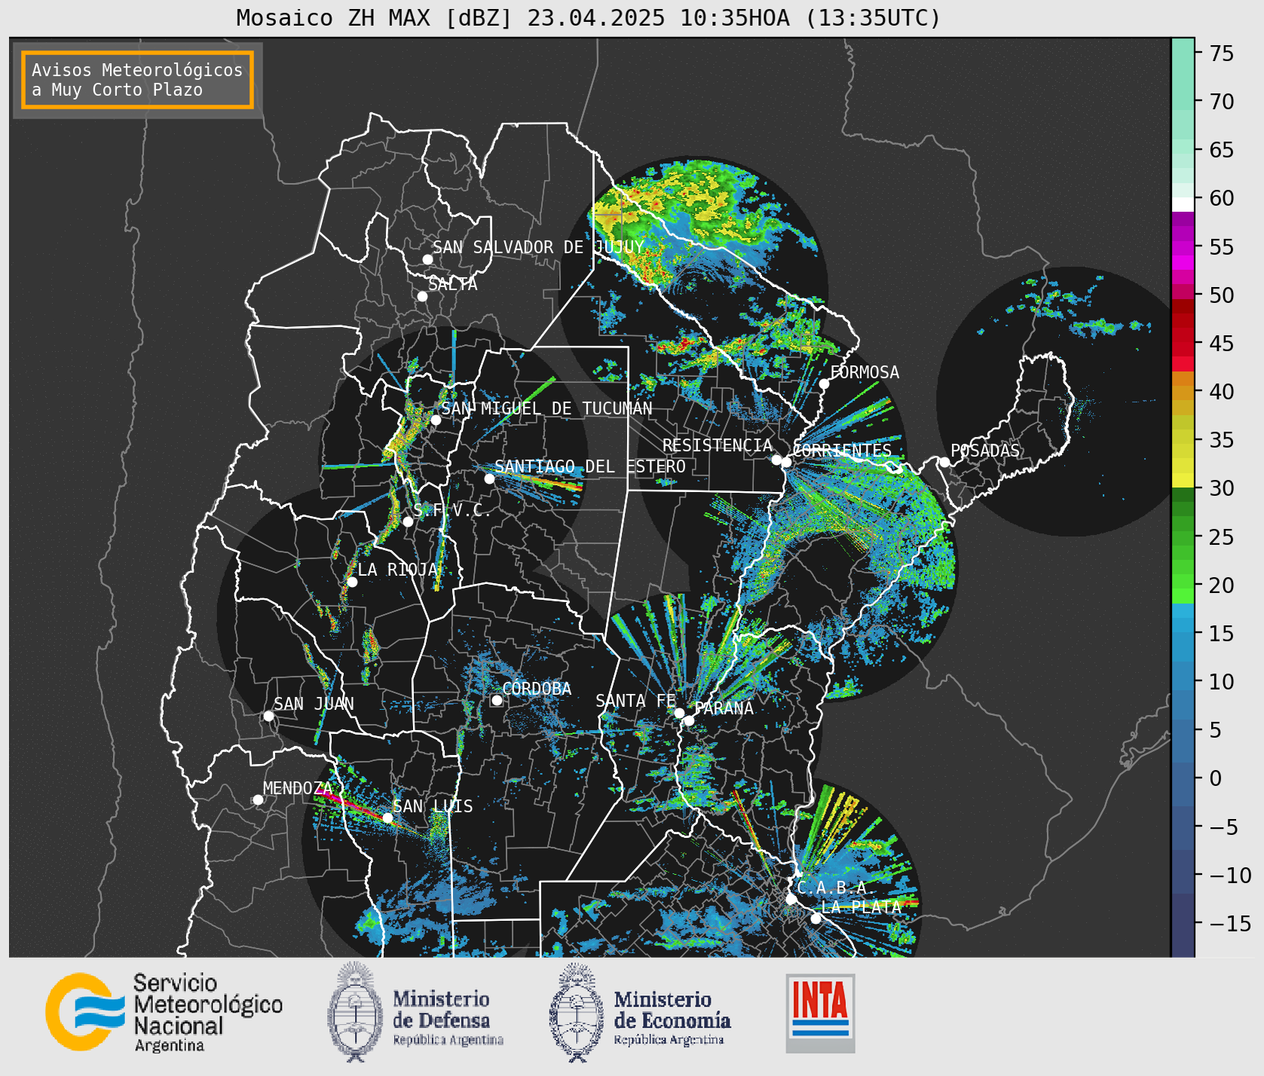
Task: Click the SAN LUIS label text
Action: click(x=433, y=806)
